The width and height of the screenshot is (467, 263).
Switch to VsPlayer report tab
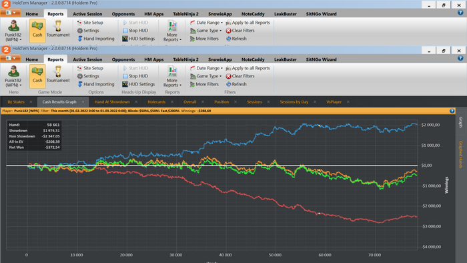(334, 102)
